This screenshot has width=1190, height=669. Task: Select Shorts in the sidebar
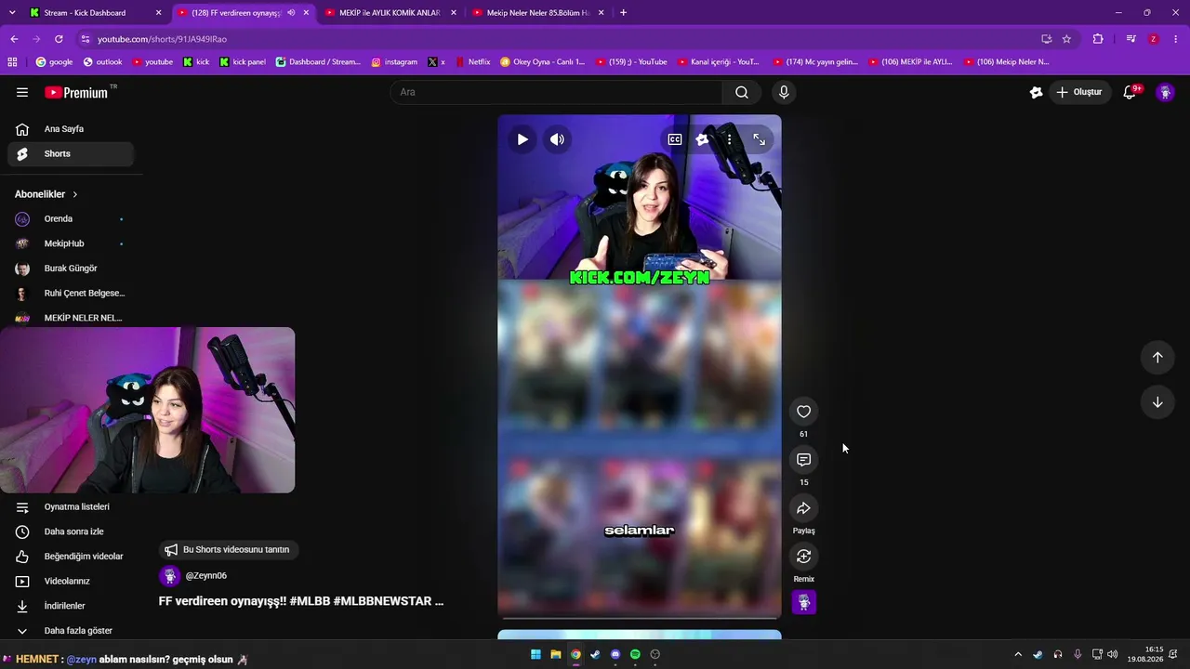coord(71,154)
